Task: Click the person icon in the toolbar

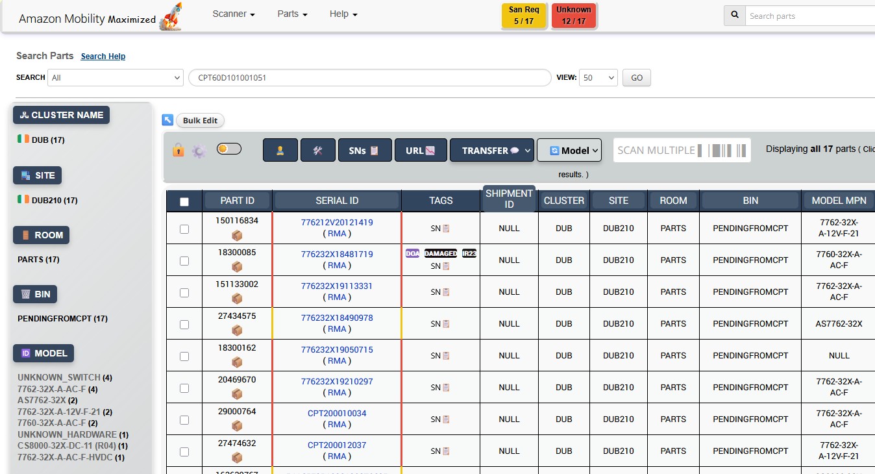Action: coord(280,150)
